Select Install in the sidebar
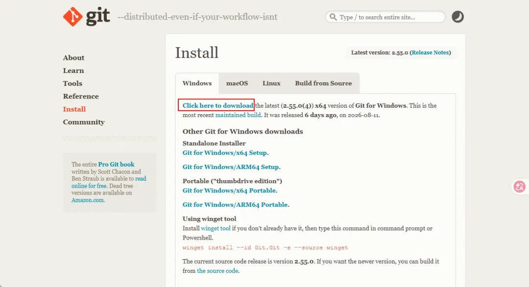 pyautogui.click(x=74, y=109)
